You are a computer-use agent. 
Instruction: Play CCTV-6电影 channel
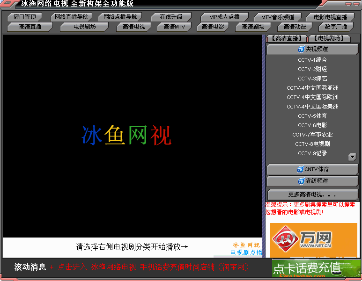pyautogui.click(x=312, y=125)
